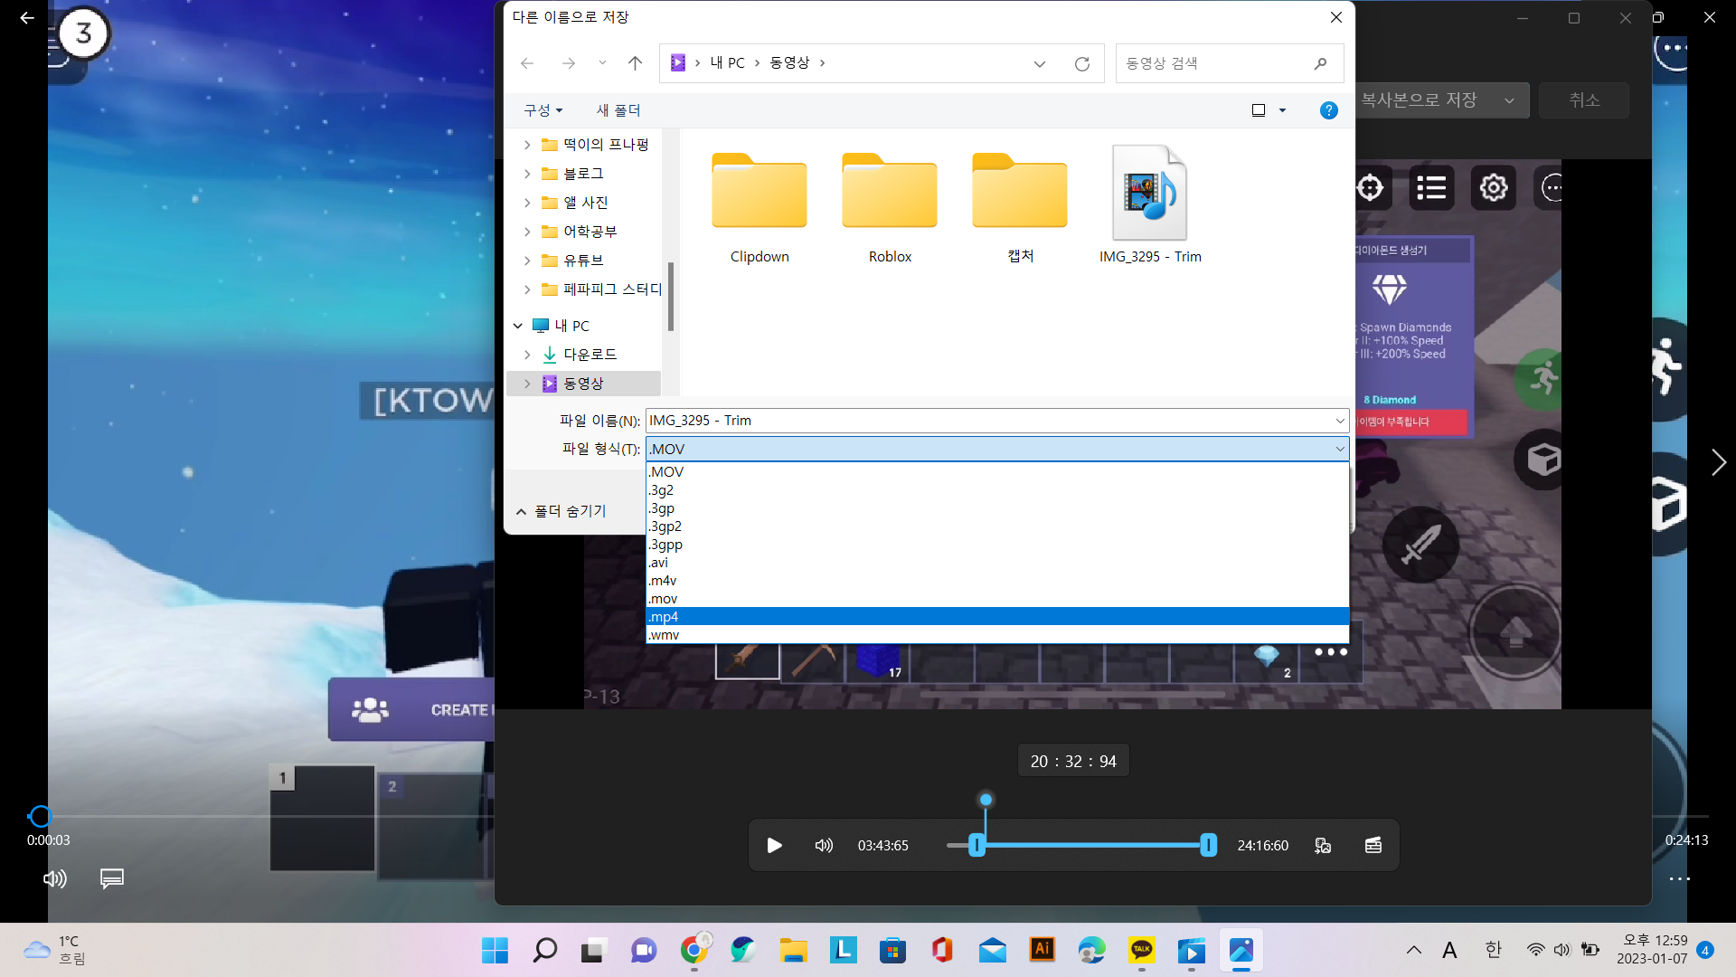The height and width of the screenshot is (977, 1736).
Task: Go to next item arrow
Action: pyautogui.click(x=1718, y=462)
